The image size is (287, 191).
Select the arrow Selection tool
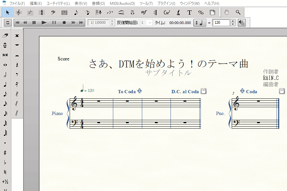click(7, 12)
